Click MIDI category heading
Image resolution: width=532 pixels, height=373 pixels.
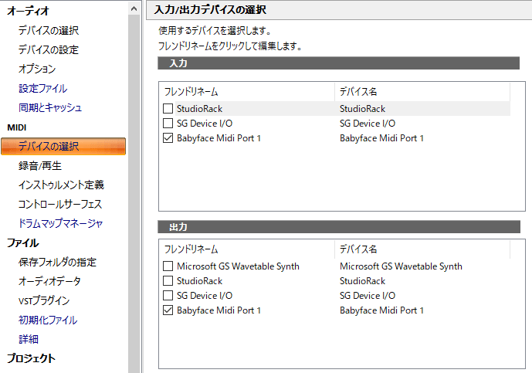[x=17, y=127]
